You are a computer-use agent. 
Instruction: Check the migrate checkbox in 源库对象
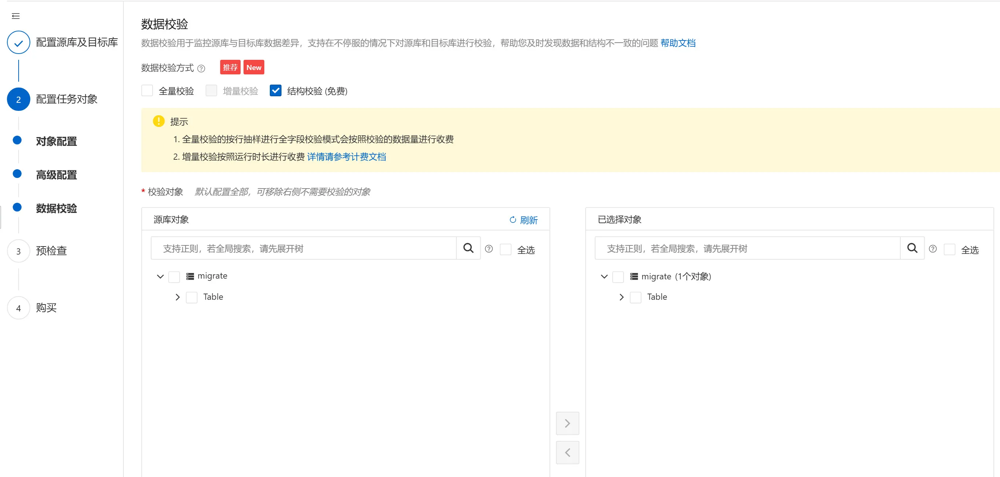click(174, 277)
